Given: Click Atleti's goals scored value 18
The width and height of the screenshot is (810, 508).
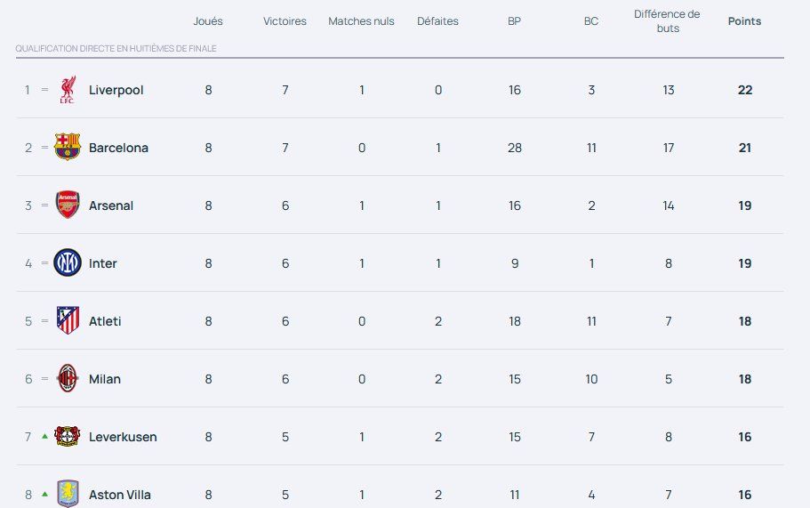Looking at the screenshot, I should (515, 321).
